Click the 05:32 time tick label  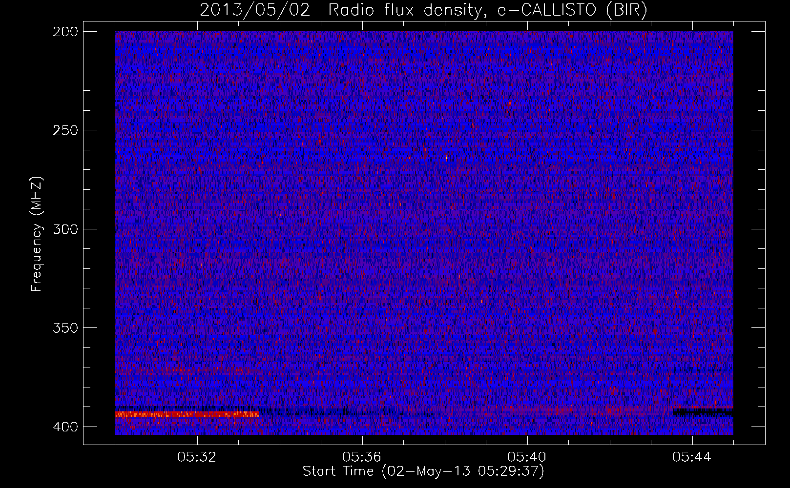(x=197, y=457)
